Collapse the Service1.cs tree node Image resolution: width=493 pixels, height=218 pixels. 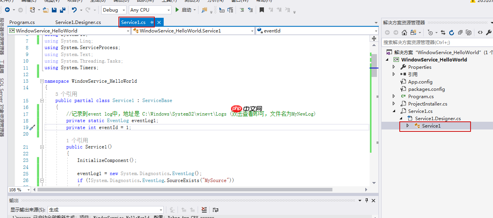(394, 111)
